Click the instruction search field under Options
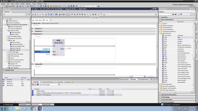Viewport: 198px width, 111px height. (x=165, y=14)
